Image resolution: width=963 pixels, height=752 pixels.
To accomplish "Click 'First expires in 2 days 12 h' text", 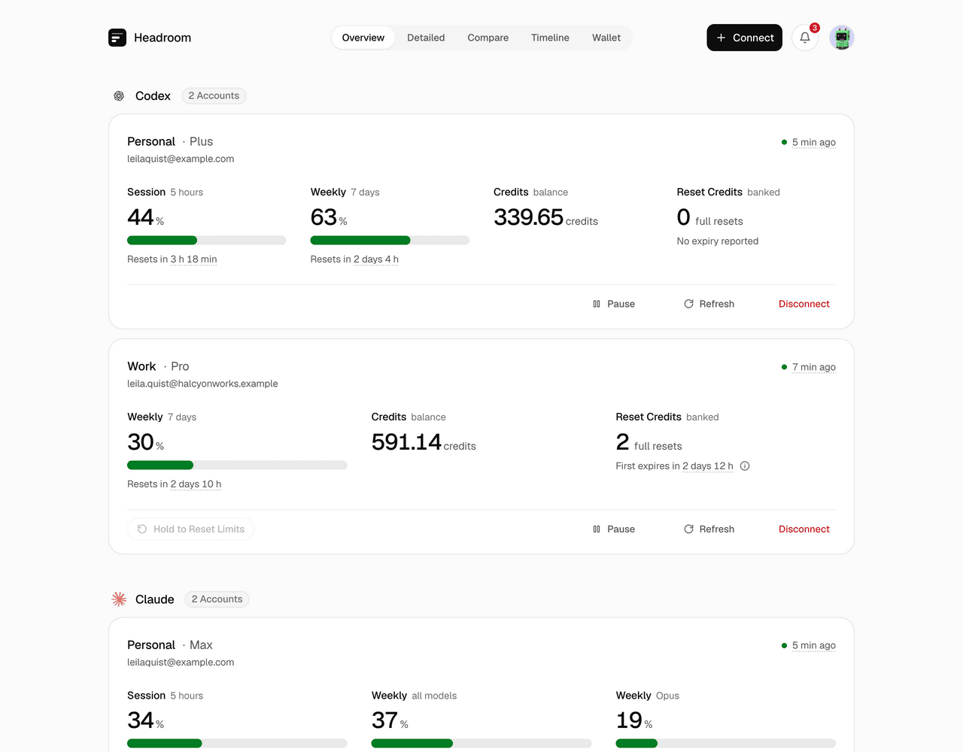I will tap(674, 466).
